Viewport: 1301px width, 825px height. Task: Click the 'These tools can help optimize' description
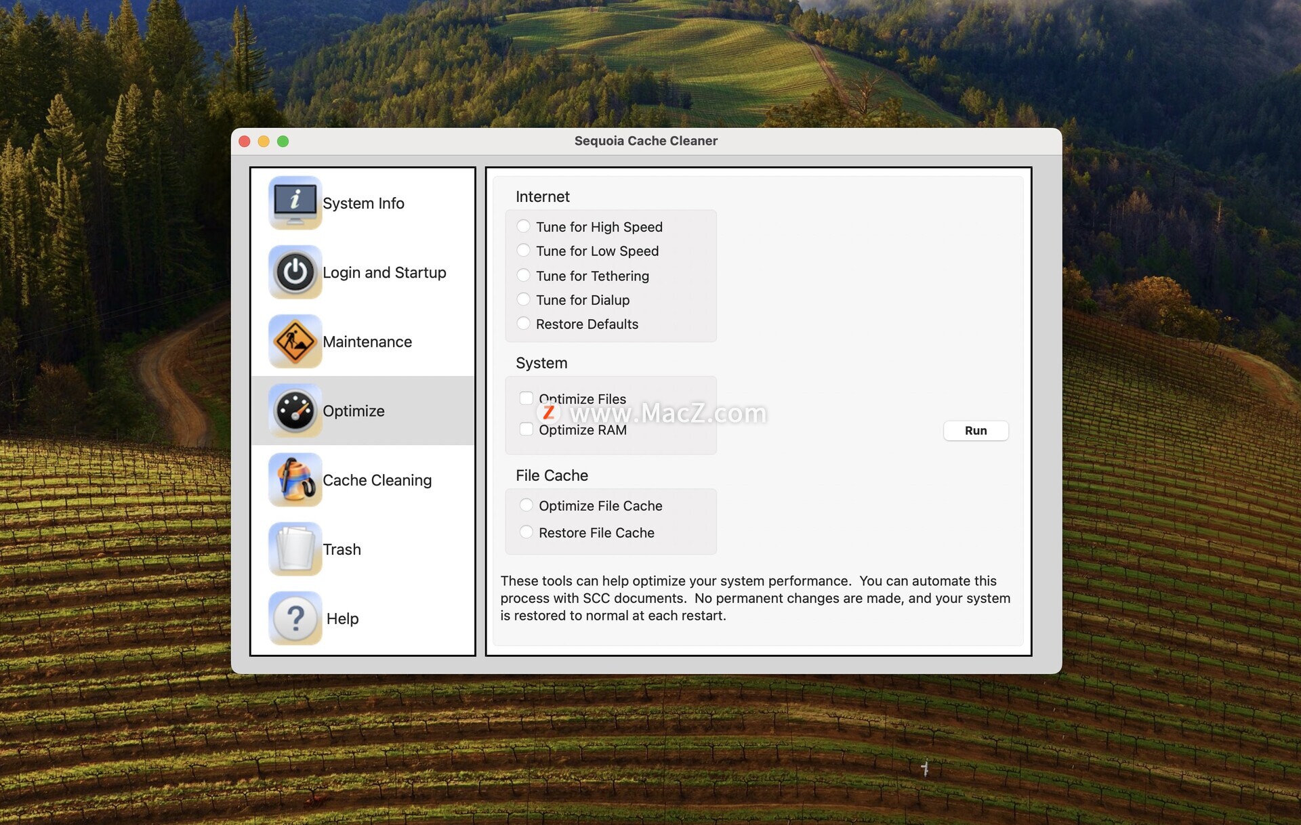(755, 598)
